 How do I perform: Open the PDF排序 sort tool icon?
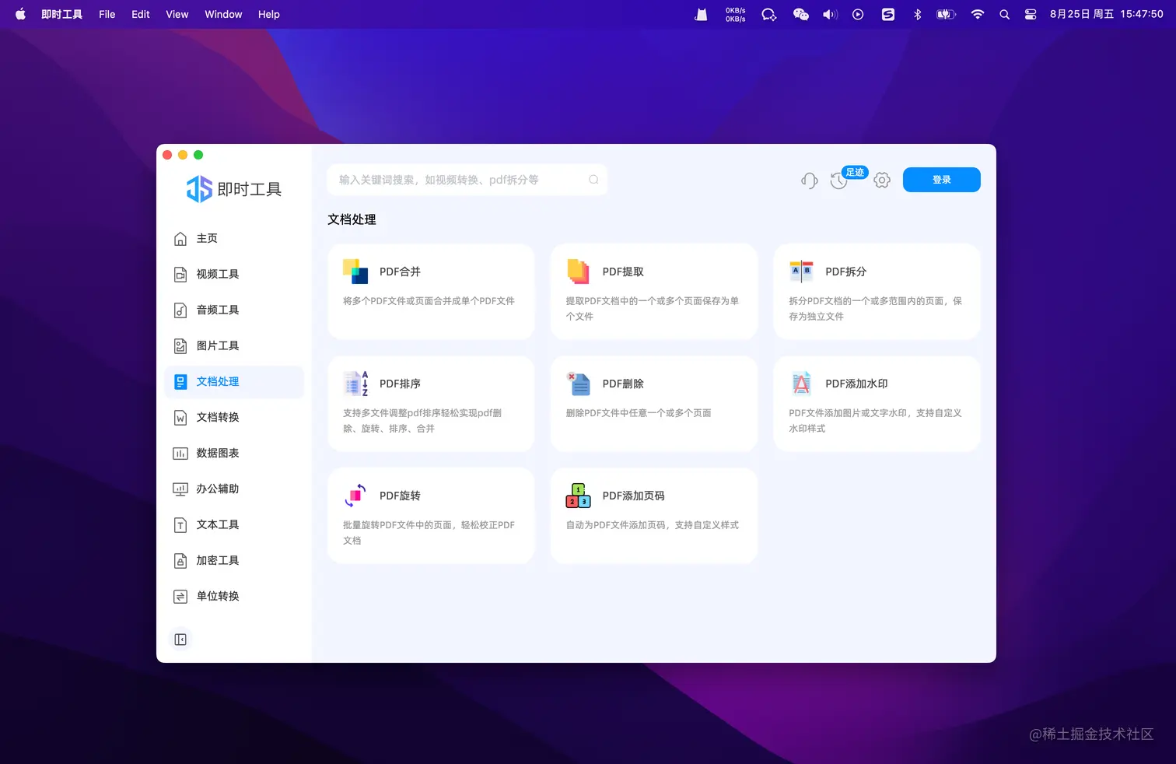pos(355,384)
